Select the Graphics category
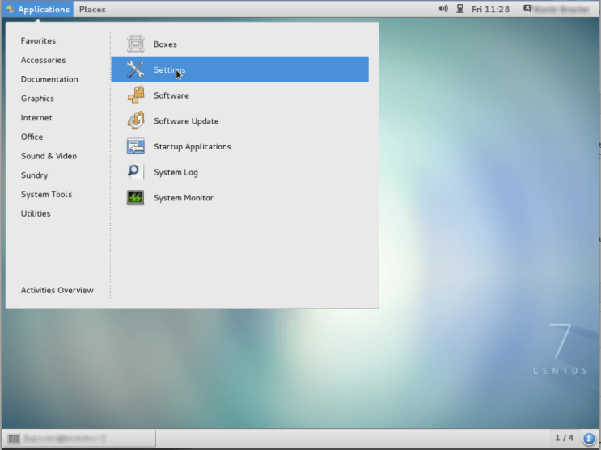This screenshot has height=450, width=601. coord(37,99)
